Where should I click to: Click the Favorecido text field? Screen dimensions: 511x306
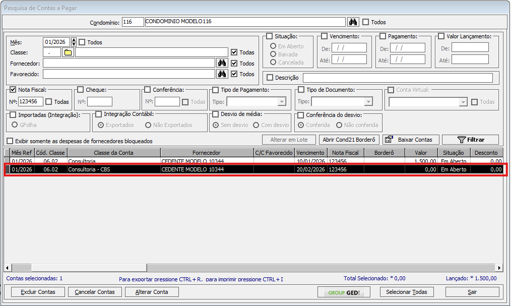click(x=129, y=74)
